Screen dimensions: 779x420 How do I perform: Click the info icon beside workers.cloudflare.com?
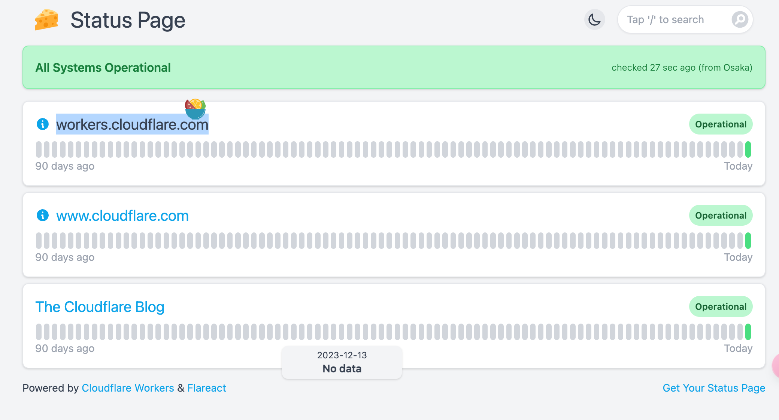(x=43, y=124)
